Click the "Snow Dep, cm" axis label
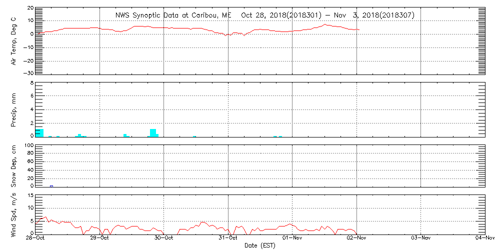Image resolution: width=500 pixels, height=250 pixels. point(14,166)
